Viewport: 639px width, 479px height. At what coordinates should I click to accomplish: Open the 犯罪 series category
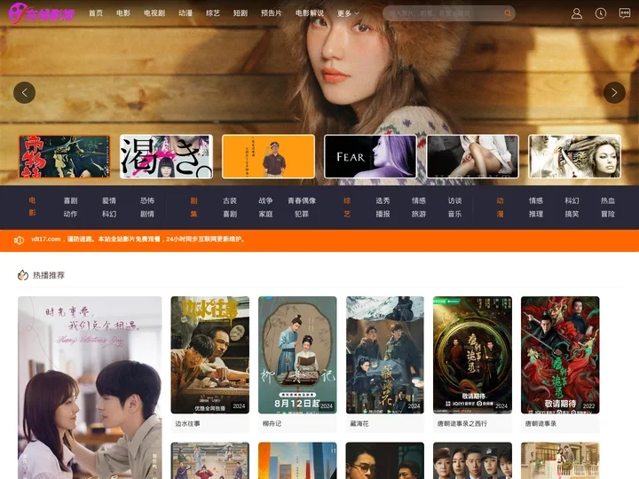pos(302,214)
